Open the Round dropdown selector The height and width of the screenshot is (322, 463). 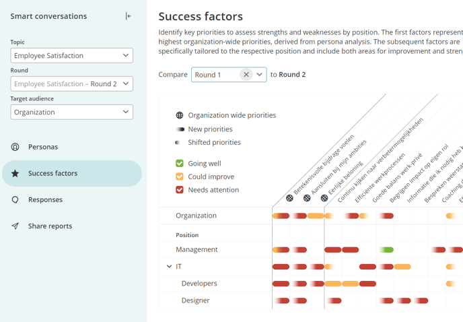pos(72,84)
